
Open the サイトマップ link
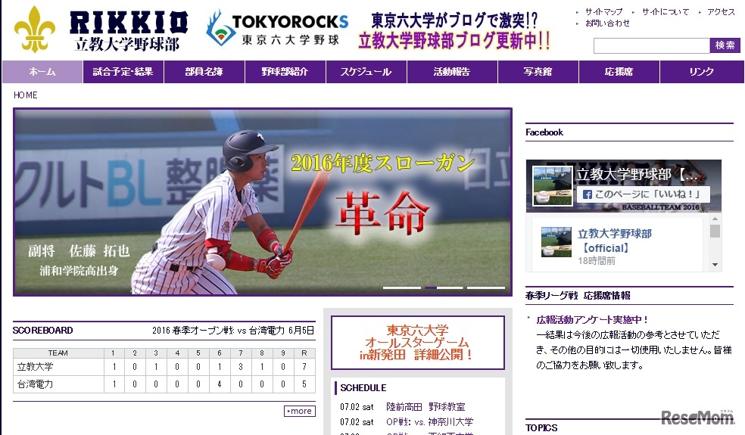tap(603, 12)
